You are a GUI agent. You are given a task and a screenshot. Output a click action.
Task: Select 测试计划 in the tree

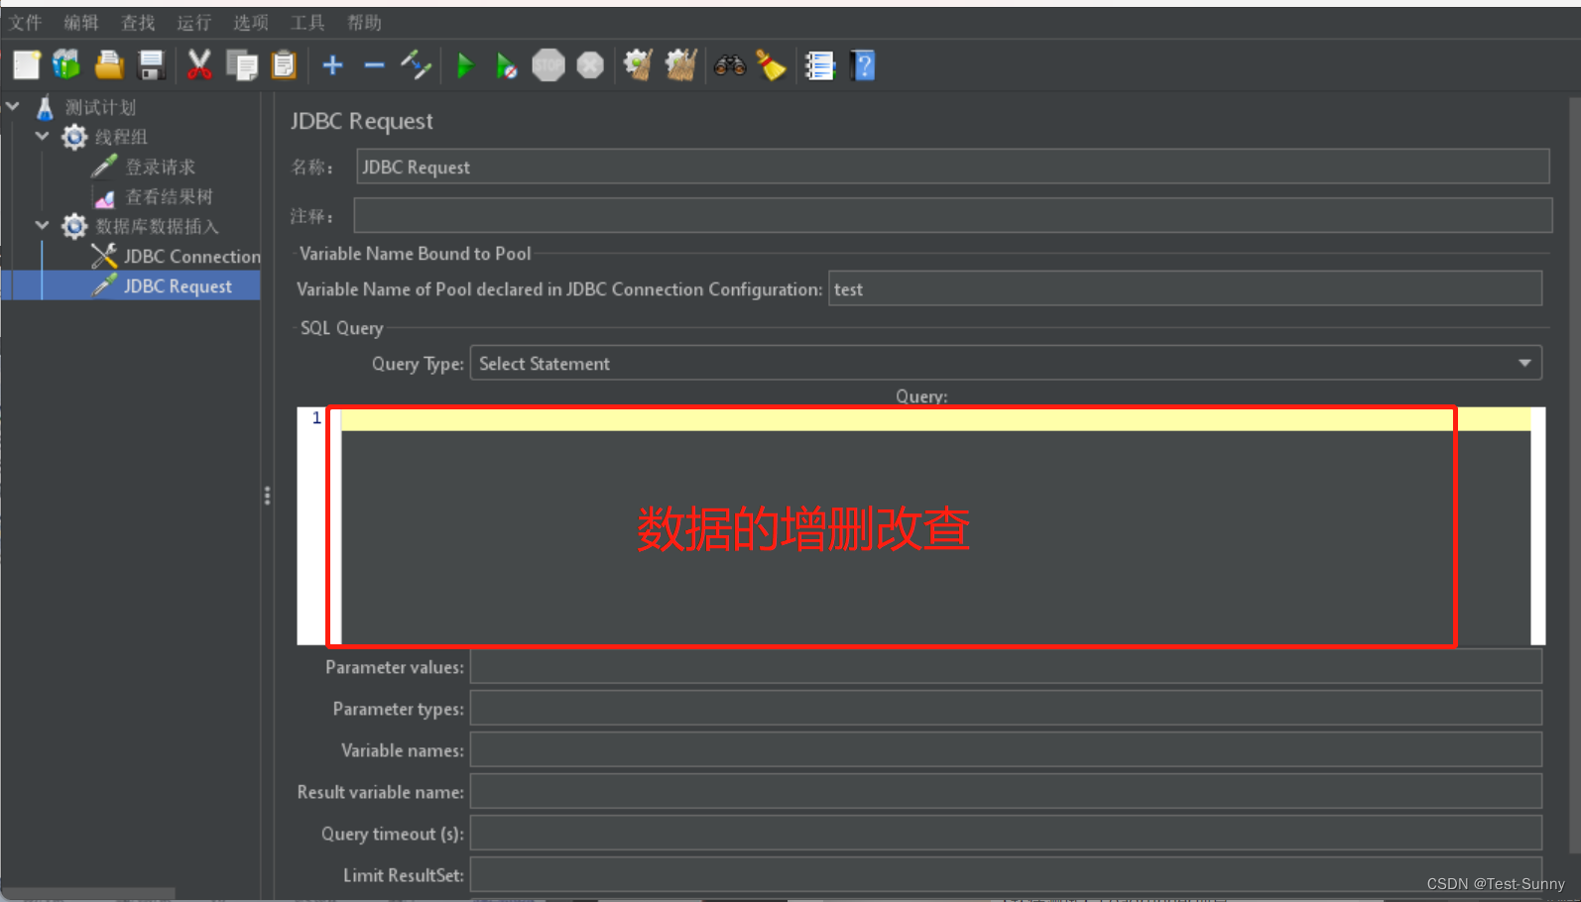[100, 107]
